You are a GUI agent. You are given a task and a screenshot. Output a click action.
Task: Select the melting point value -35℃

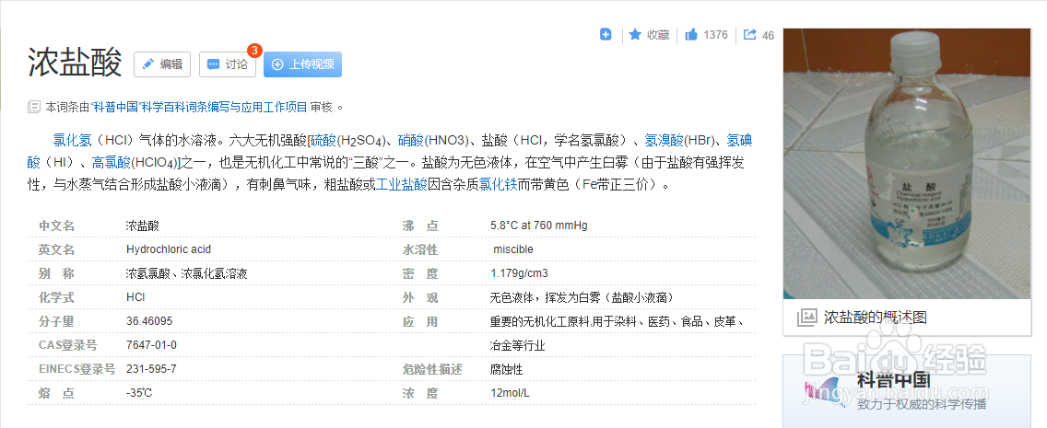click(139, 393)
